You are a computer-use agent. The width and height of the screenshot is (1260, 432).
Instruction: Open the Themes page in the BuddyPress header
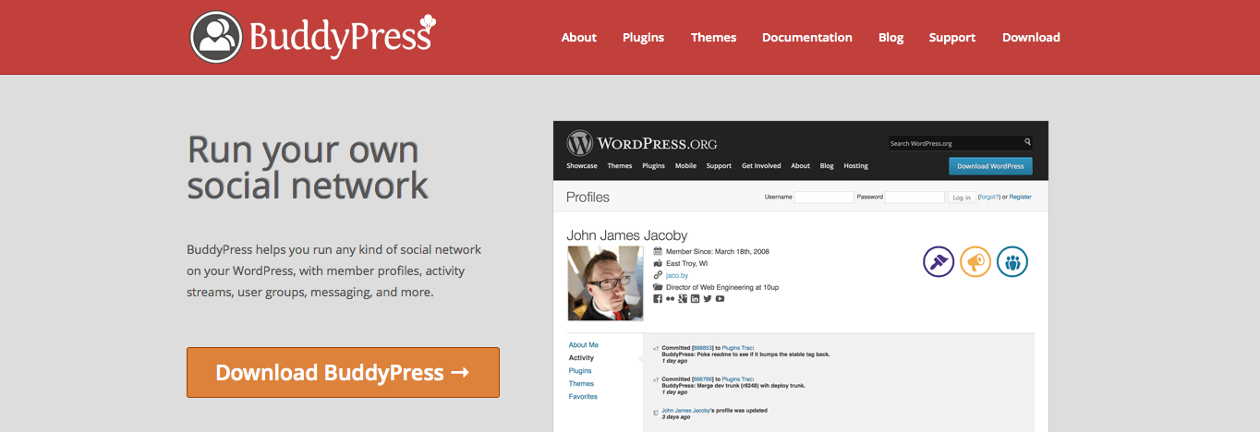coord(713,38)
